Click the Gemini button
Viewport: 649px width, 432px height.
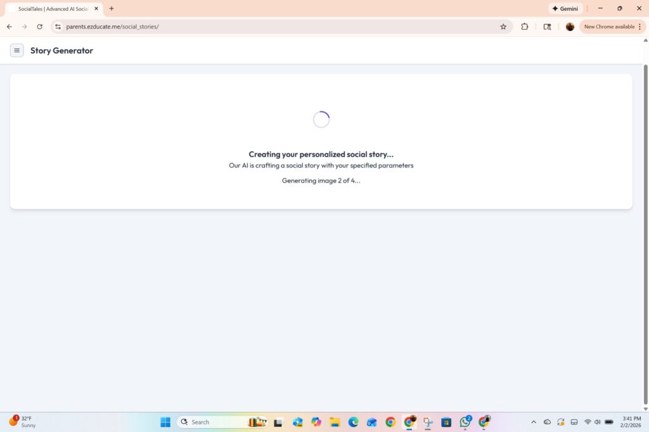coord(565,9)
